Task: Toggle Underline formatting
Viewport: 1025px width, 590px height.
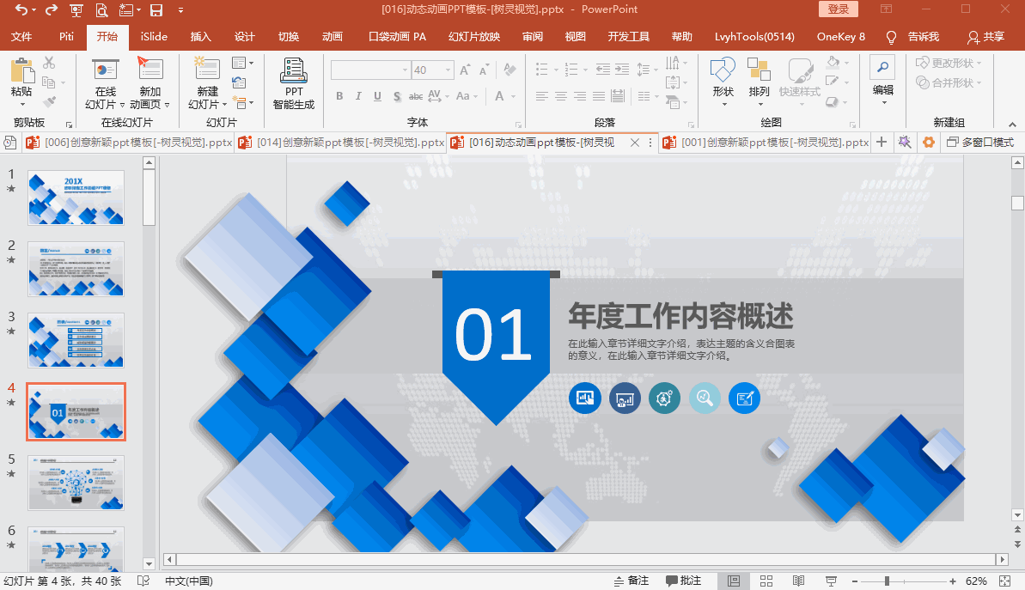Action: click(x=377, y=96)
